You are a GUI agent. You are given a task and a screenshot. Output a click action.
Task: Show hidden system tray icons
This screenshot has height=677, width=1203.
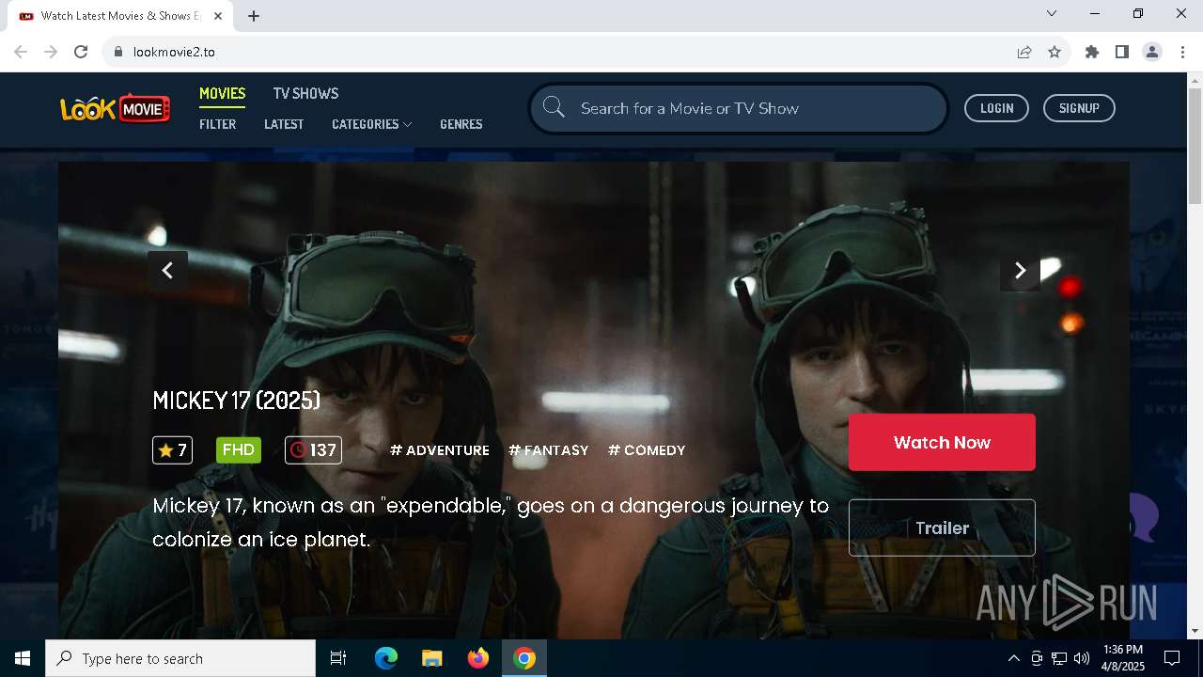tap(1013, 658)
